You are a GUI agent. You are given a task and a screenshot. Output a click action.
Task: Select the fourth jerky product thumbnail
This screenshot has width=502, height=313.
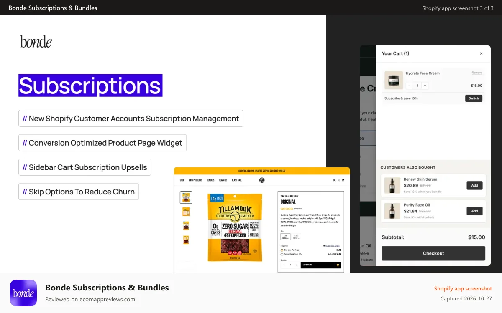click(x=186, y=240)
